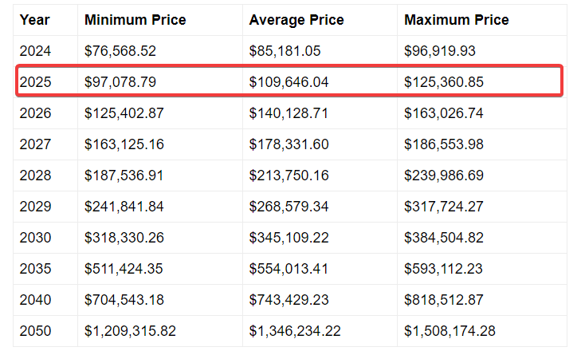Select the 2024 minimum price $76,568.52
585x355 pixels.
pos(120,51)
